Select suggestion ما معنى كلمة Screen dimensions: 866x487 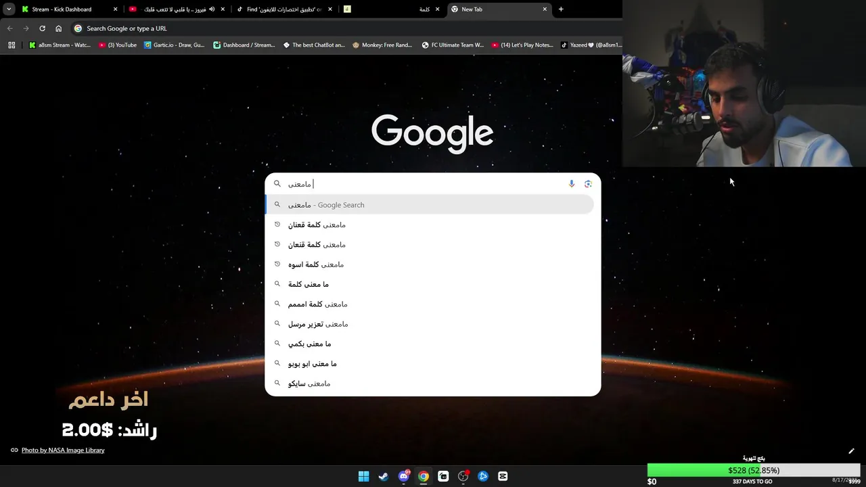(430, 284)
